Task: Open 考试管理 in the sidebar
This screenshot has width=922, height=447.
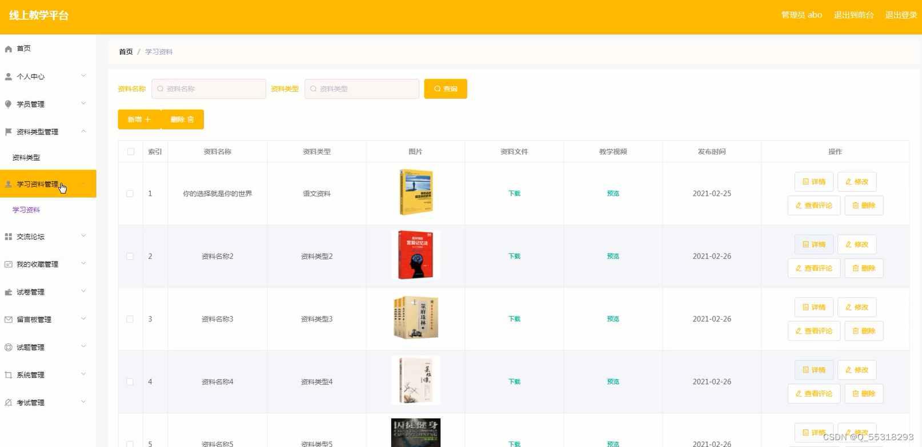Action: tap(48, 402)
